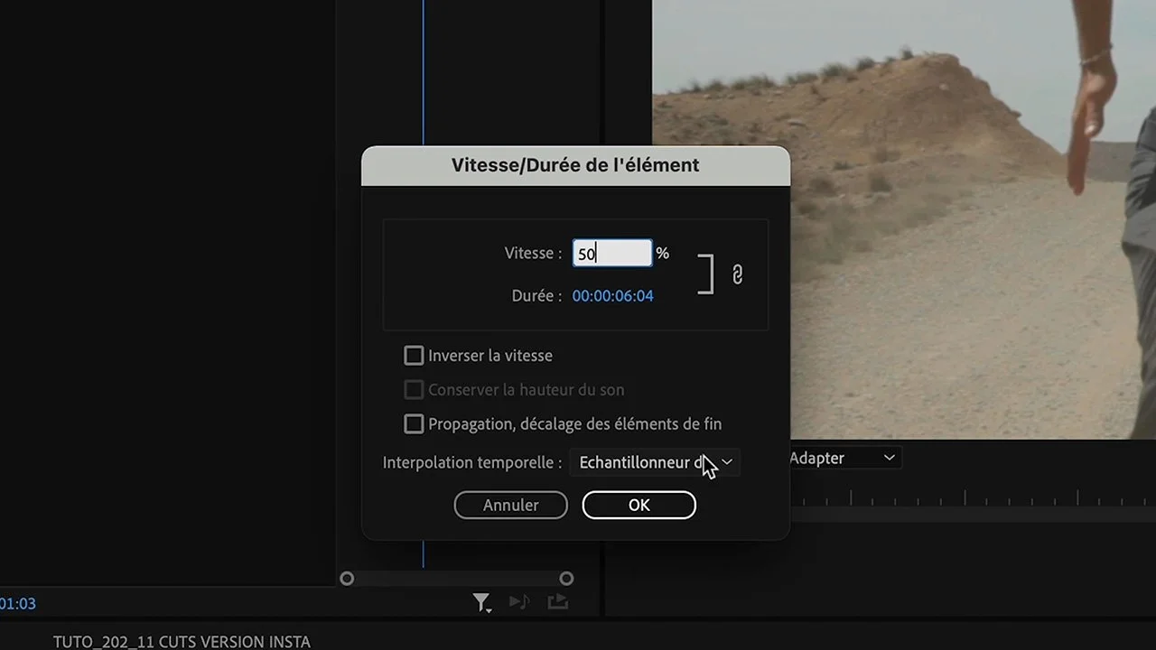1156x650 pixels.
Task: Open the filter funnel icon menu
Action: click(x=482, y=602)
